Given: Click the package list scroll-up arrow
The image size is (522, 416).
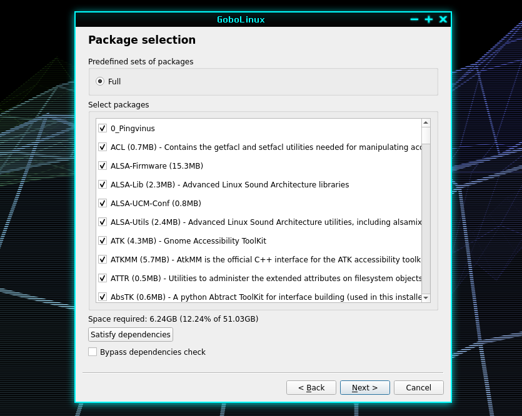Looking at the screenshot, I should click(426, 123).
